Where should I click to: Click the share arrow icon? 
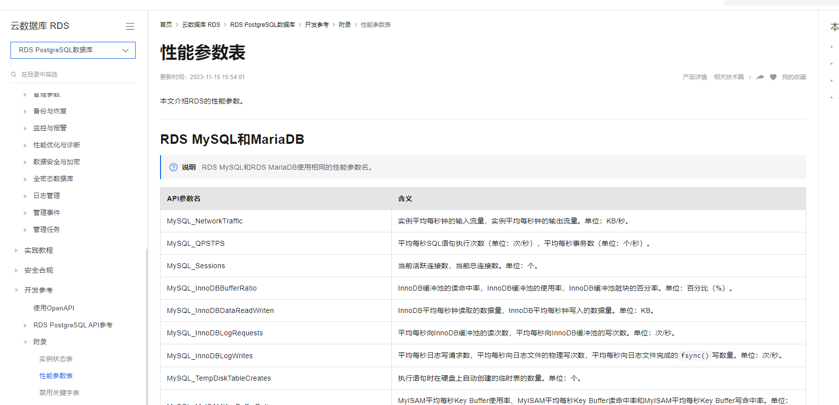(760, 77)
